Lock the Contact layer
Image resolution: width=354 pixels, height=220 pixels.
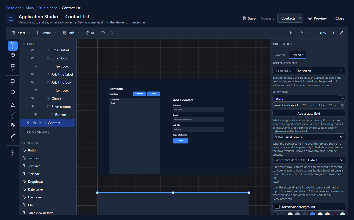tap(34, 123)
